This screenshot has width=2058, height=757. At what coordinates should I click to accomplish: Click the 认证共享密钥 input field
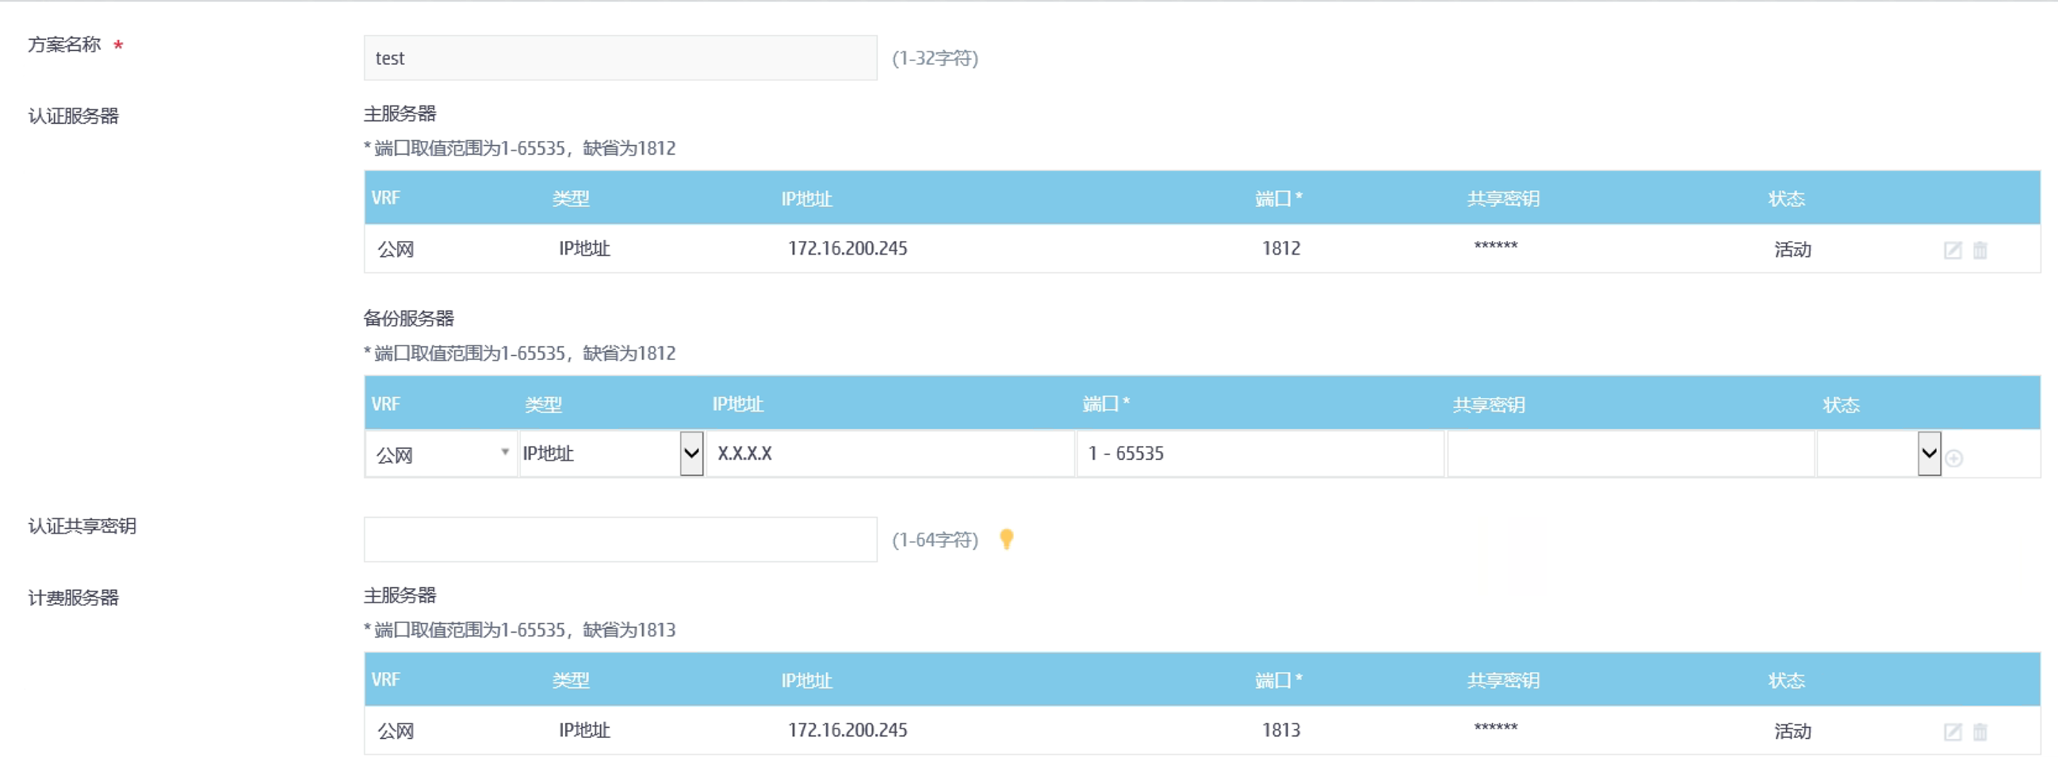click(620, 540)
